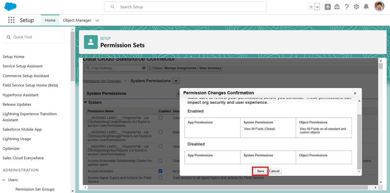Open the Global Actions plus icon
The image size is (390, 193).
click(x=328, y=7)
